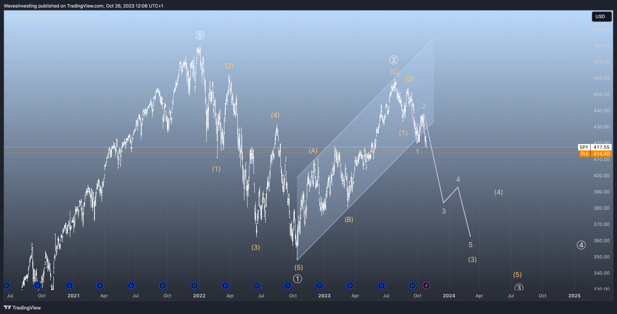Select the (3) label near Jul 2022
617x314 pixels.
[255, 247]
